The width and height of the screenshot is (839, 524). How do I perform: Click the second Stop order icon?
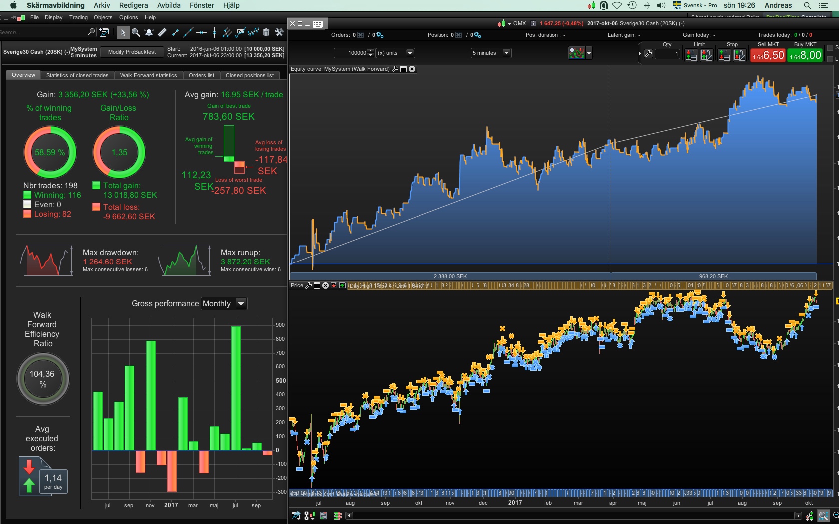click(740, 55)
